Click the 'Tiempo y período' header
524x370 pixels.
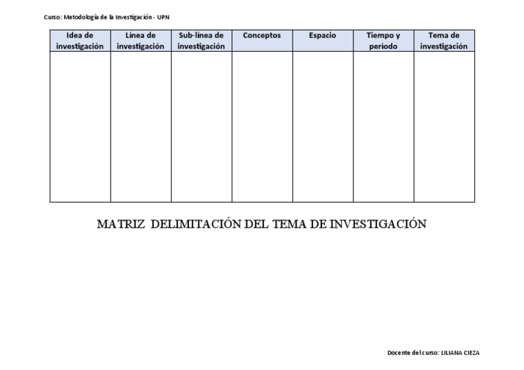click(x=383, y=41)
